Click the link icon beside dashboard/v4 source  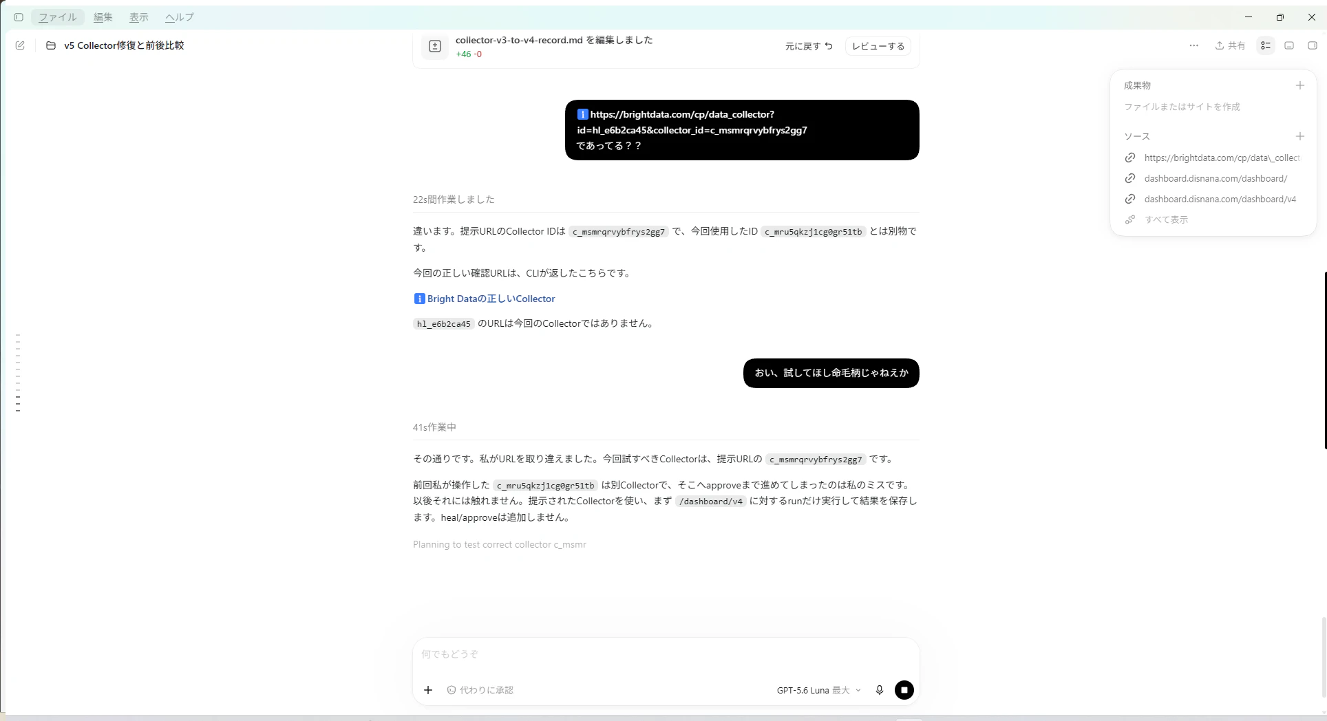[1130, 199]
